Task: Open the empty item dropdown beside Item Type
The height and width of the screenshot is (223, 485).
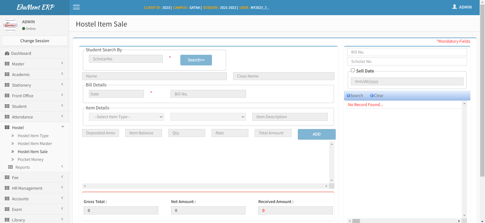Action: click(x=208, y=117)
